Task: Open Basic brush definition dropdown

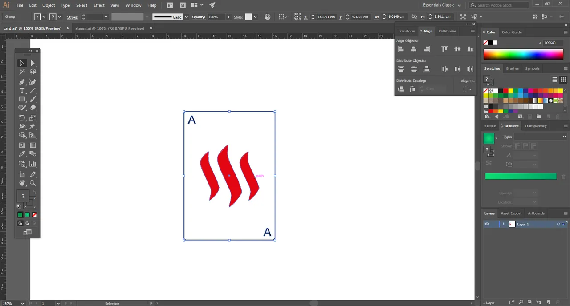Action: [x=187, y=17]
